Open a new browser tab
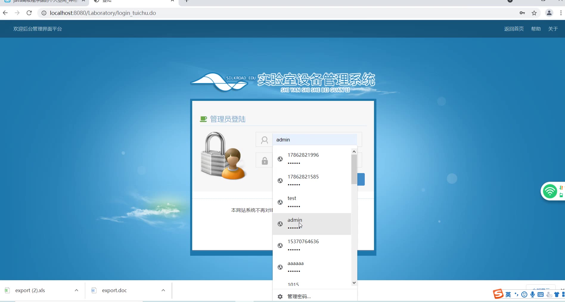The height and width of the screenshot is (302, 565). [x=187, y=1]
